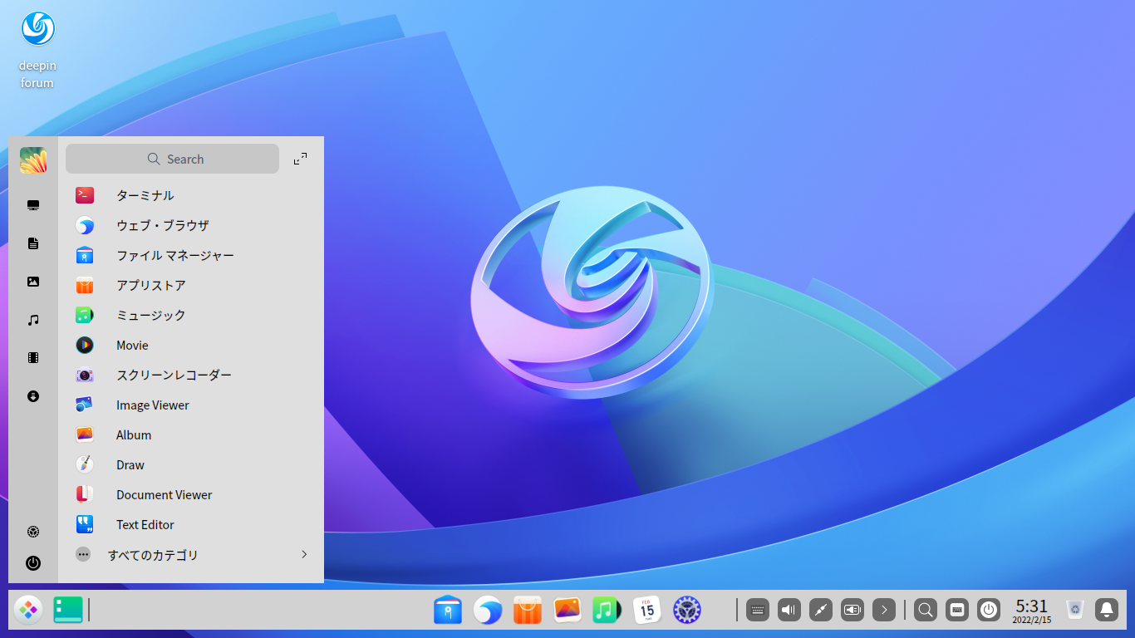Open Downloads folder from launcher sidebar
The width and height of the screenshot is (1135, 638).
click(33, 396)
